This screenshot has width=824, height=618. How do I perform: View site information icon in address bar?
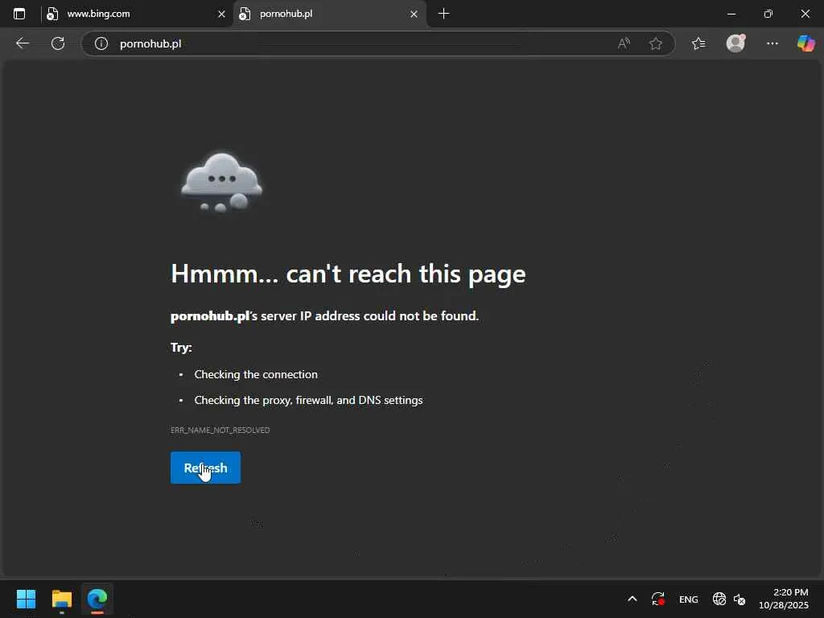click(101, 43)
